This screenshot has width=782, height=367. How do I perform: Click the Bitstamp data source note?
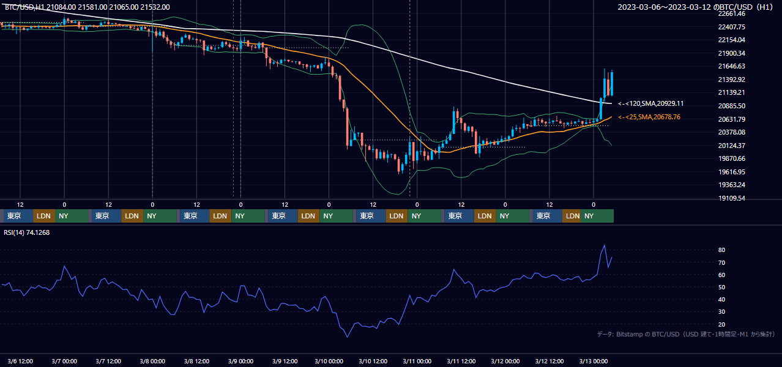point(686,335)
